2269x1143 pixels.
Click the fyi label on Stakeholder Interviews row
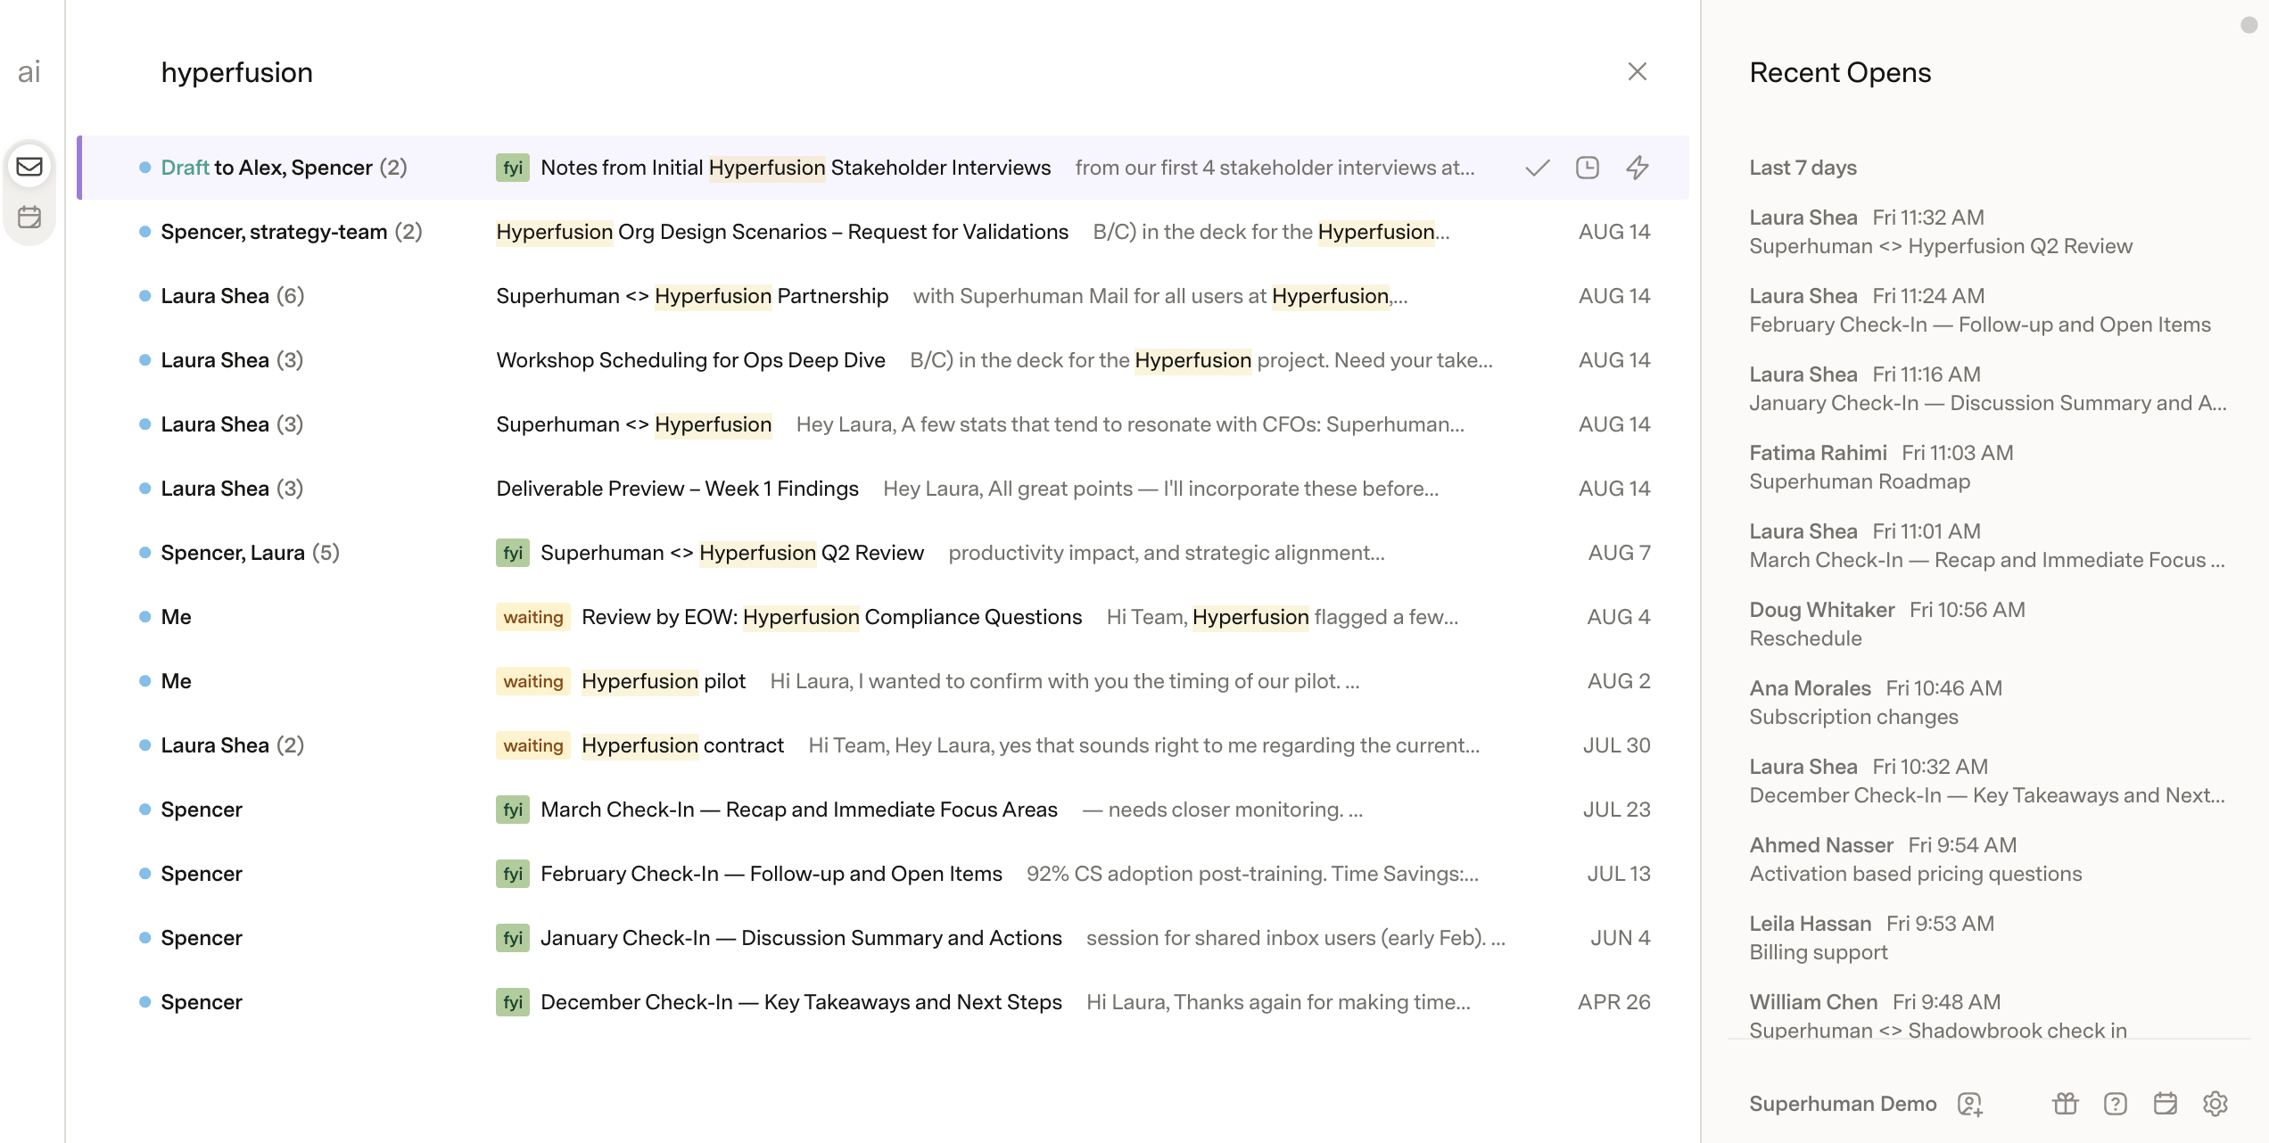(513, 168)
